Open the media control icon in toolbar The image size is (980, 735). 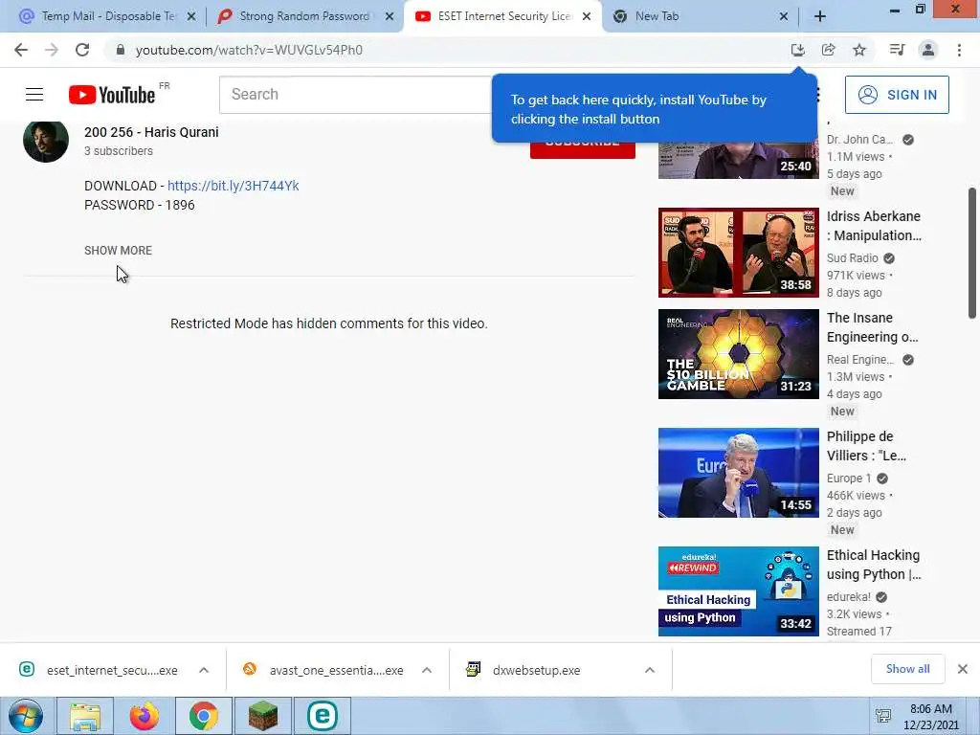click(897, 50)
